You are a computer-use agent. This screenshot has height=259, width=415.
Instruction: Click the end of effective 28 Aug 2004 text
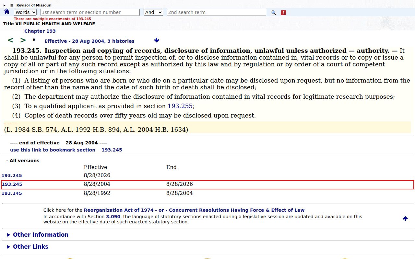58,143
